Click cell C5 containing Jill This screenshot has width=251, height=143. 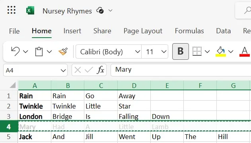click(101, 137)
